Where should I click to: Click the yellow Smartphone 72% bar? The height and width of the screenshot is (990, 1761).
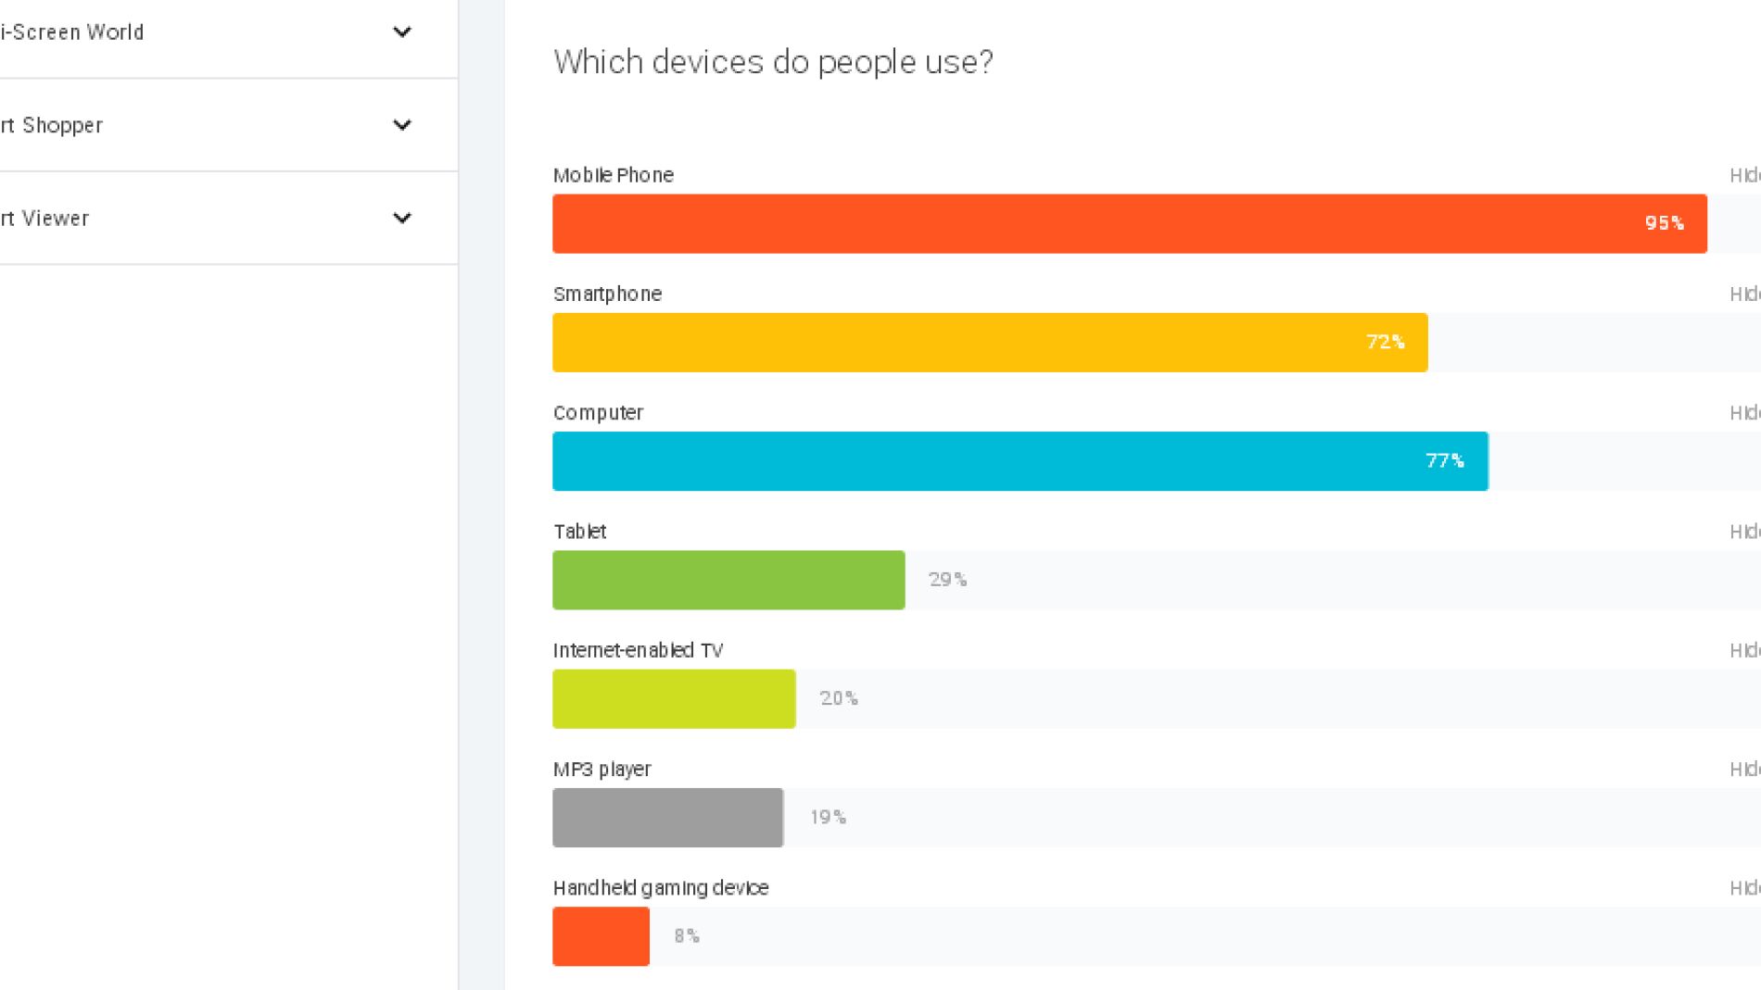(x=989, y=343)
